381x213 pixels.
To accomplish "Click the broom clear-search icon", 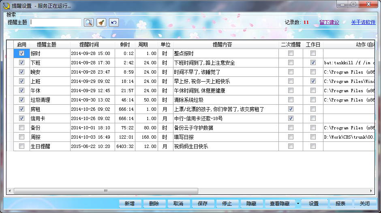I will (x=101, y=22).
